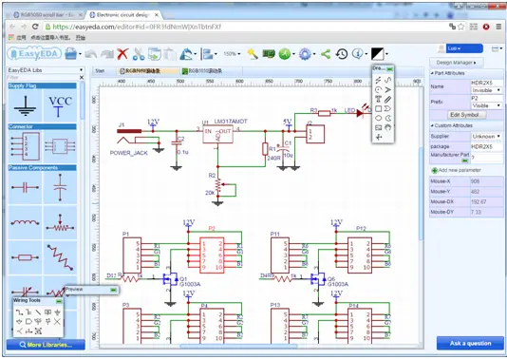Screen dimensions: 507x359
Task: Select the rectangle tool in Drawing tools
Action: coord(378,108)
